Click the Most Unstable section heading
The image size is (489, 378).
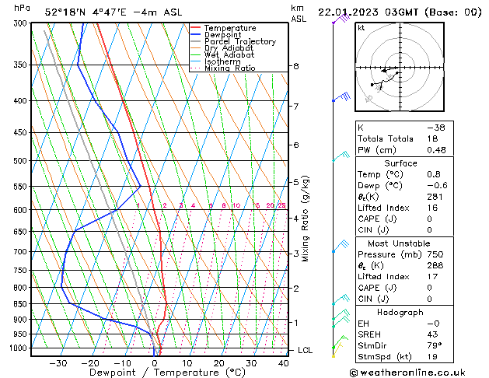pos(399,243)
